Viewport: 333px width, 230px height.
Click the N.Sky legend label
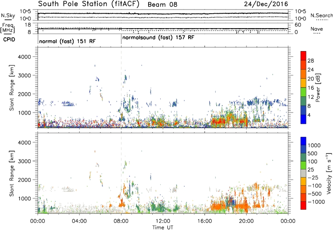8,15
